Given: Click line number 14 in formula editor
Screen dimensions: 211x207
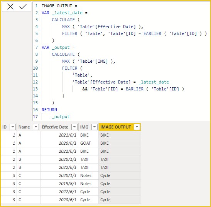Looking at the screenshot, I should 35,96.
